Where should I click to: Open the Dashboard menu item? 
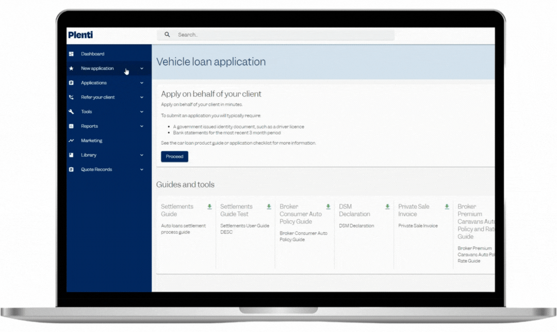[109, 54]
